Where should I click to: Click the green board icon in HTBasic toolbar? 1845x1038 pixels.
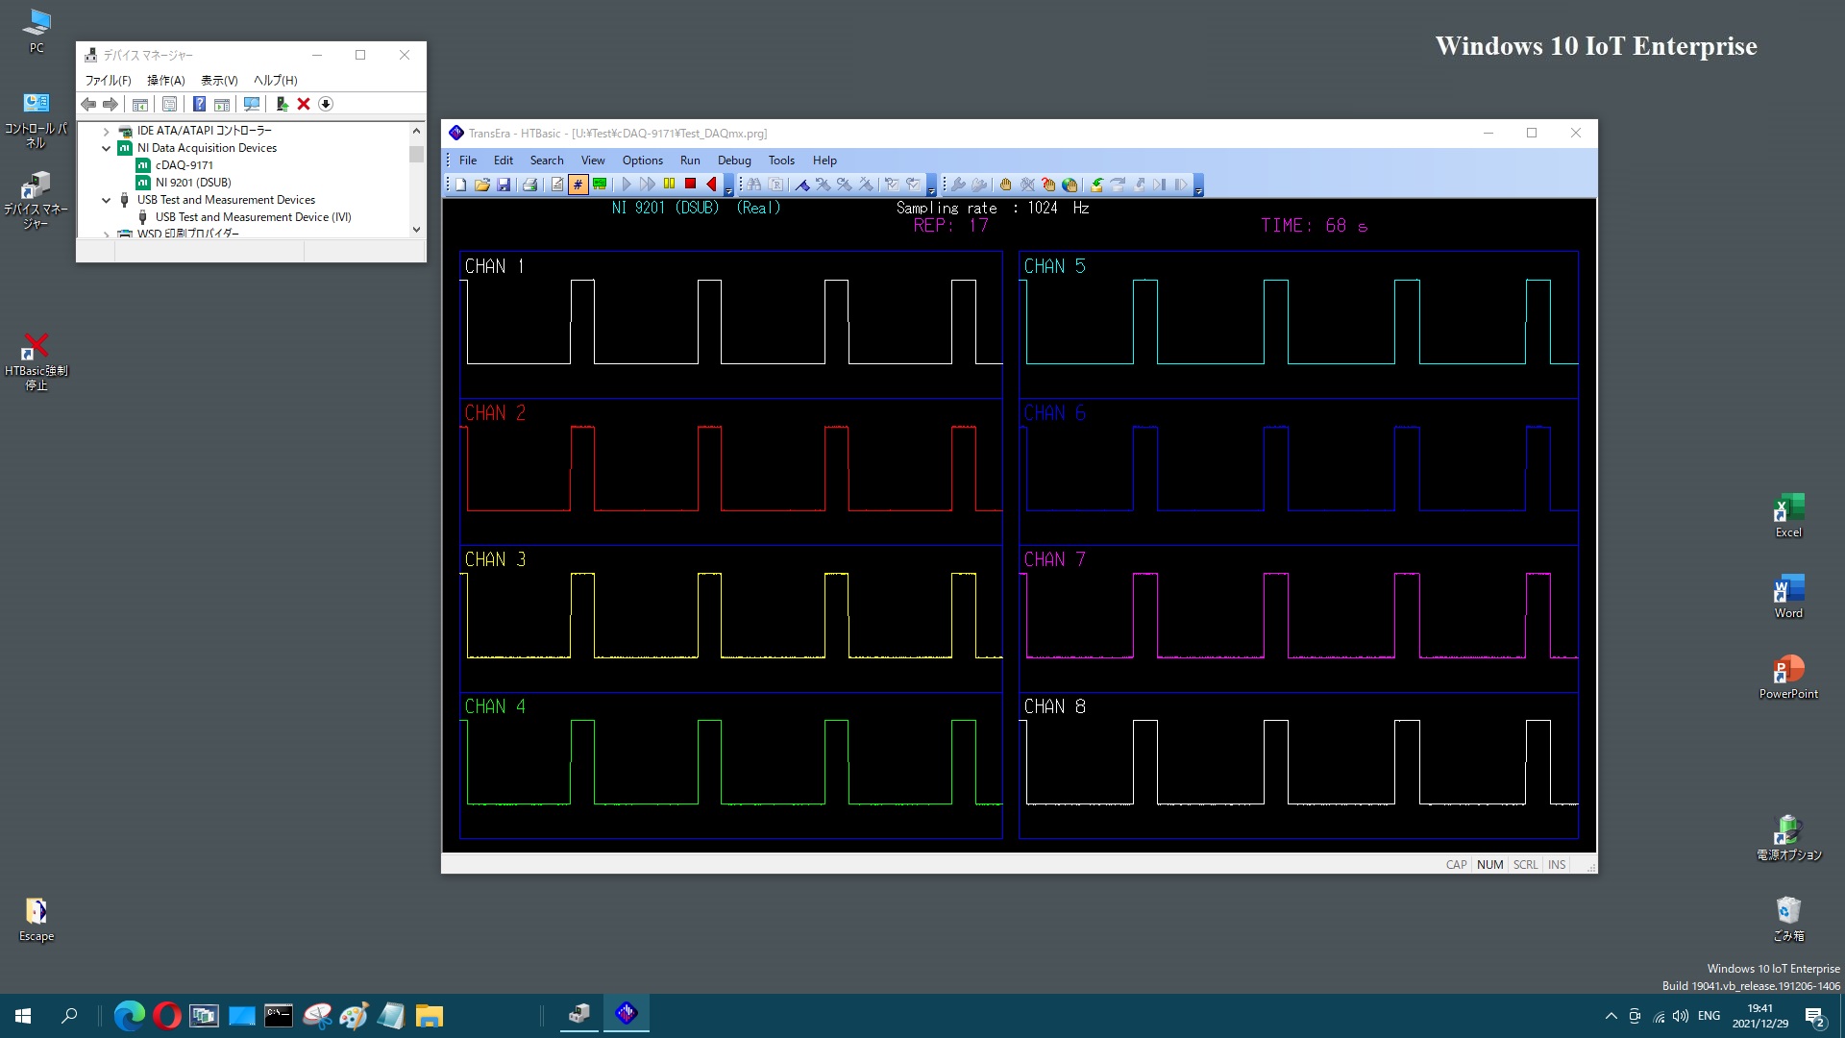coord(600,185)
